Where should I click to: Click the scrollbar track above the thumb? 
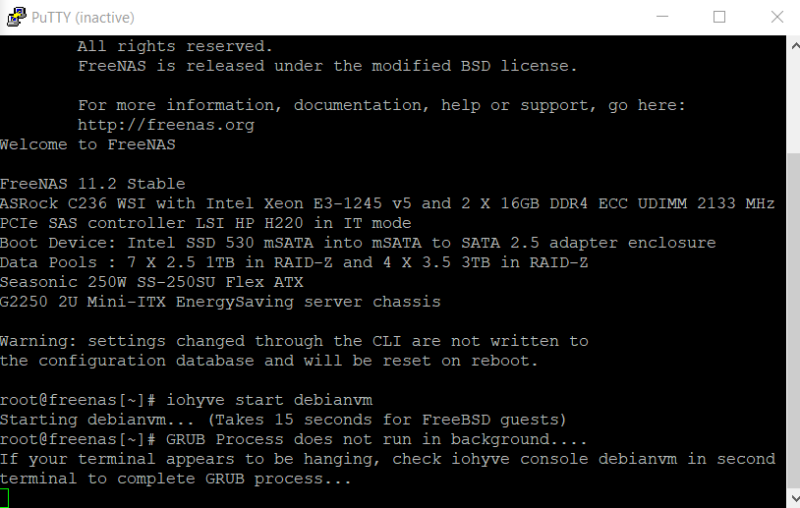[793, 98]
